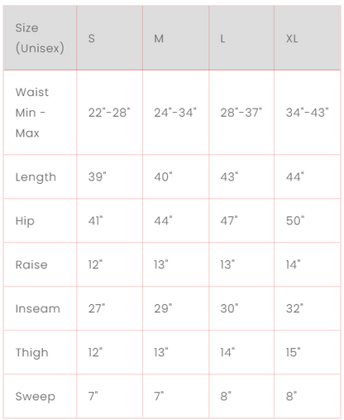Click the 34"-43" waist value for XL
This screenshot has width=344, height=420.
308,113
